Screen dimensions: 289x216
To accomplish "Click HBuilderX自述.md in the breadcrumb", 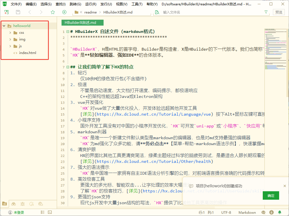I will [x=118, y=12].
